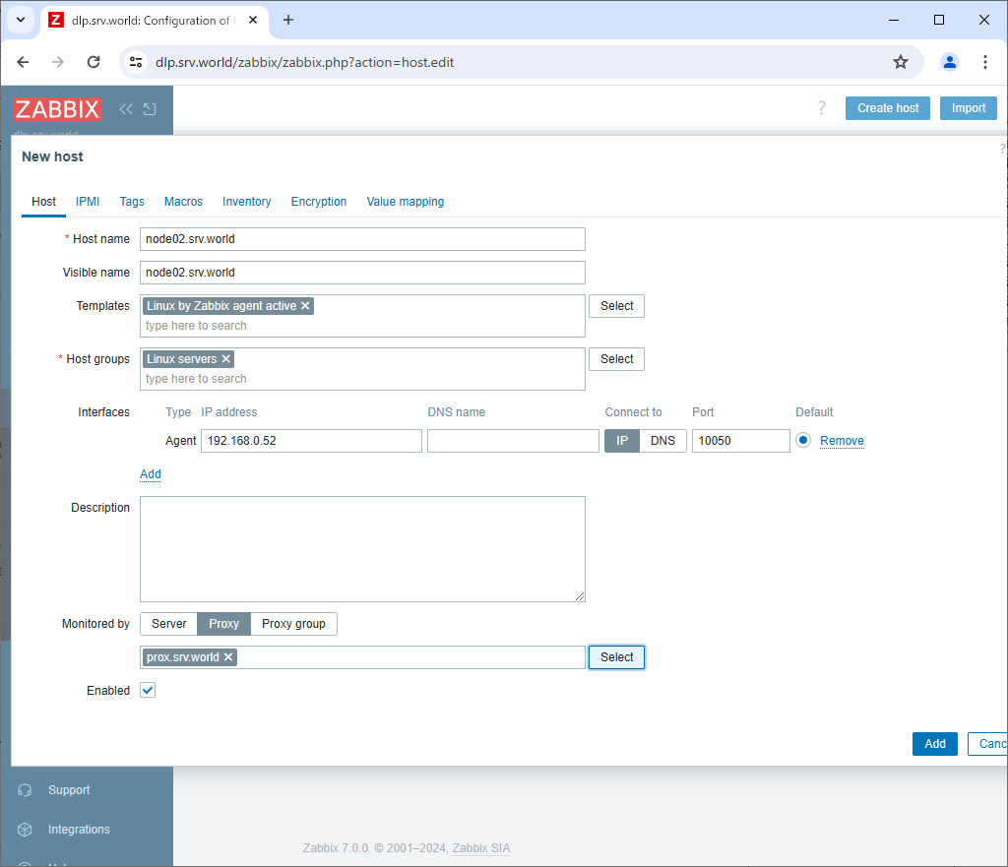The height and width of the screenshot is (867, 1008).
Task: Open the Chrome three-dot menu
Action: point(984,62)
